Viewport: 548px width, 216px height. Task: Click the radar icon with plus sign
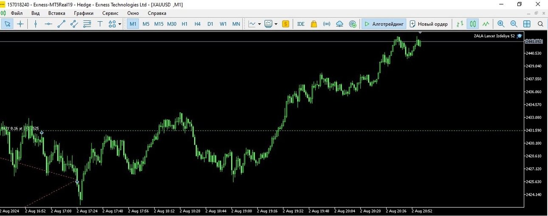click(x=353, y=24)
